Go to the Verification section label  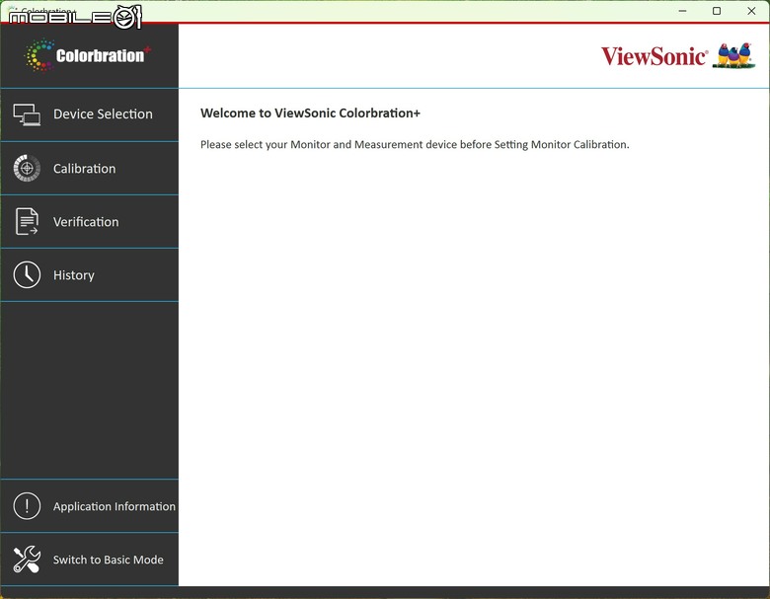point(86,222)
